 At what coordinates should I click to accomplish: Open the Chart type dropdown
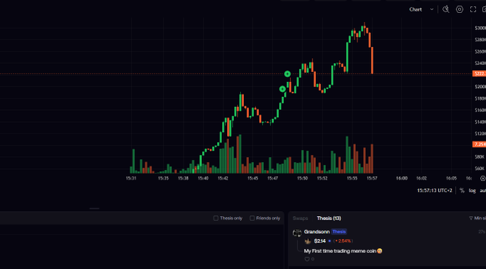click(421, 9)
